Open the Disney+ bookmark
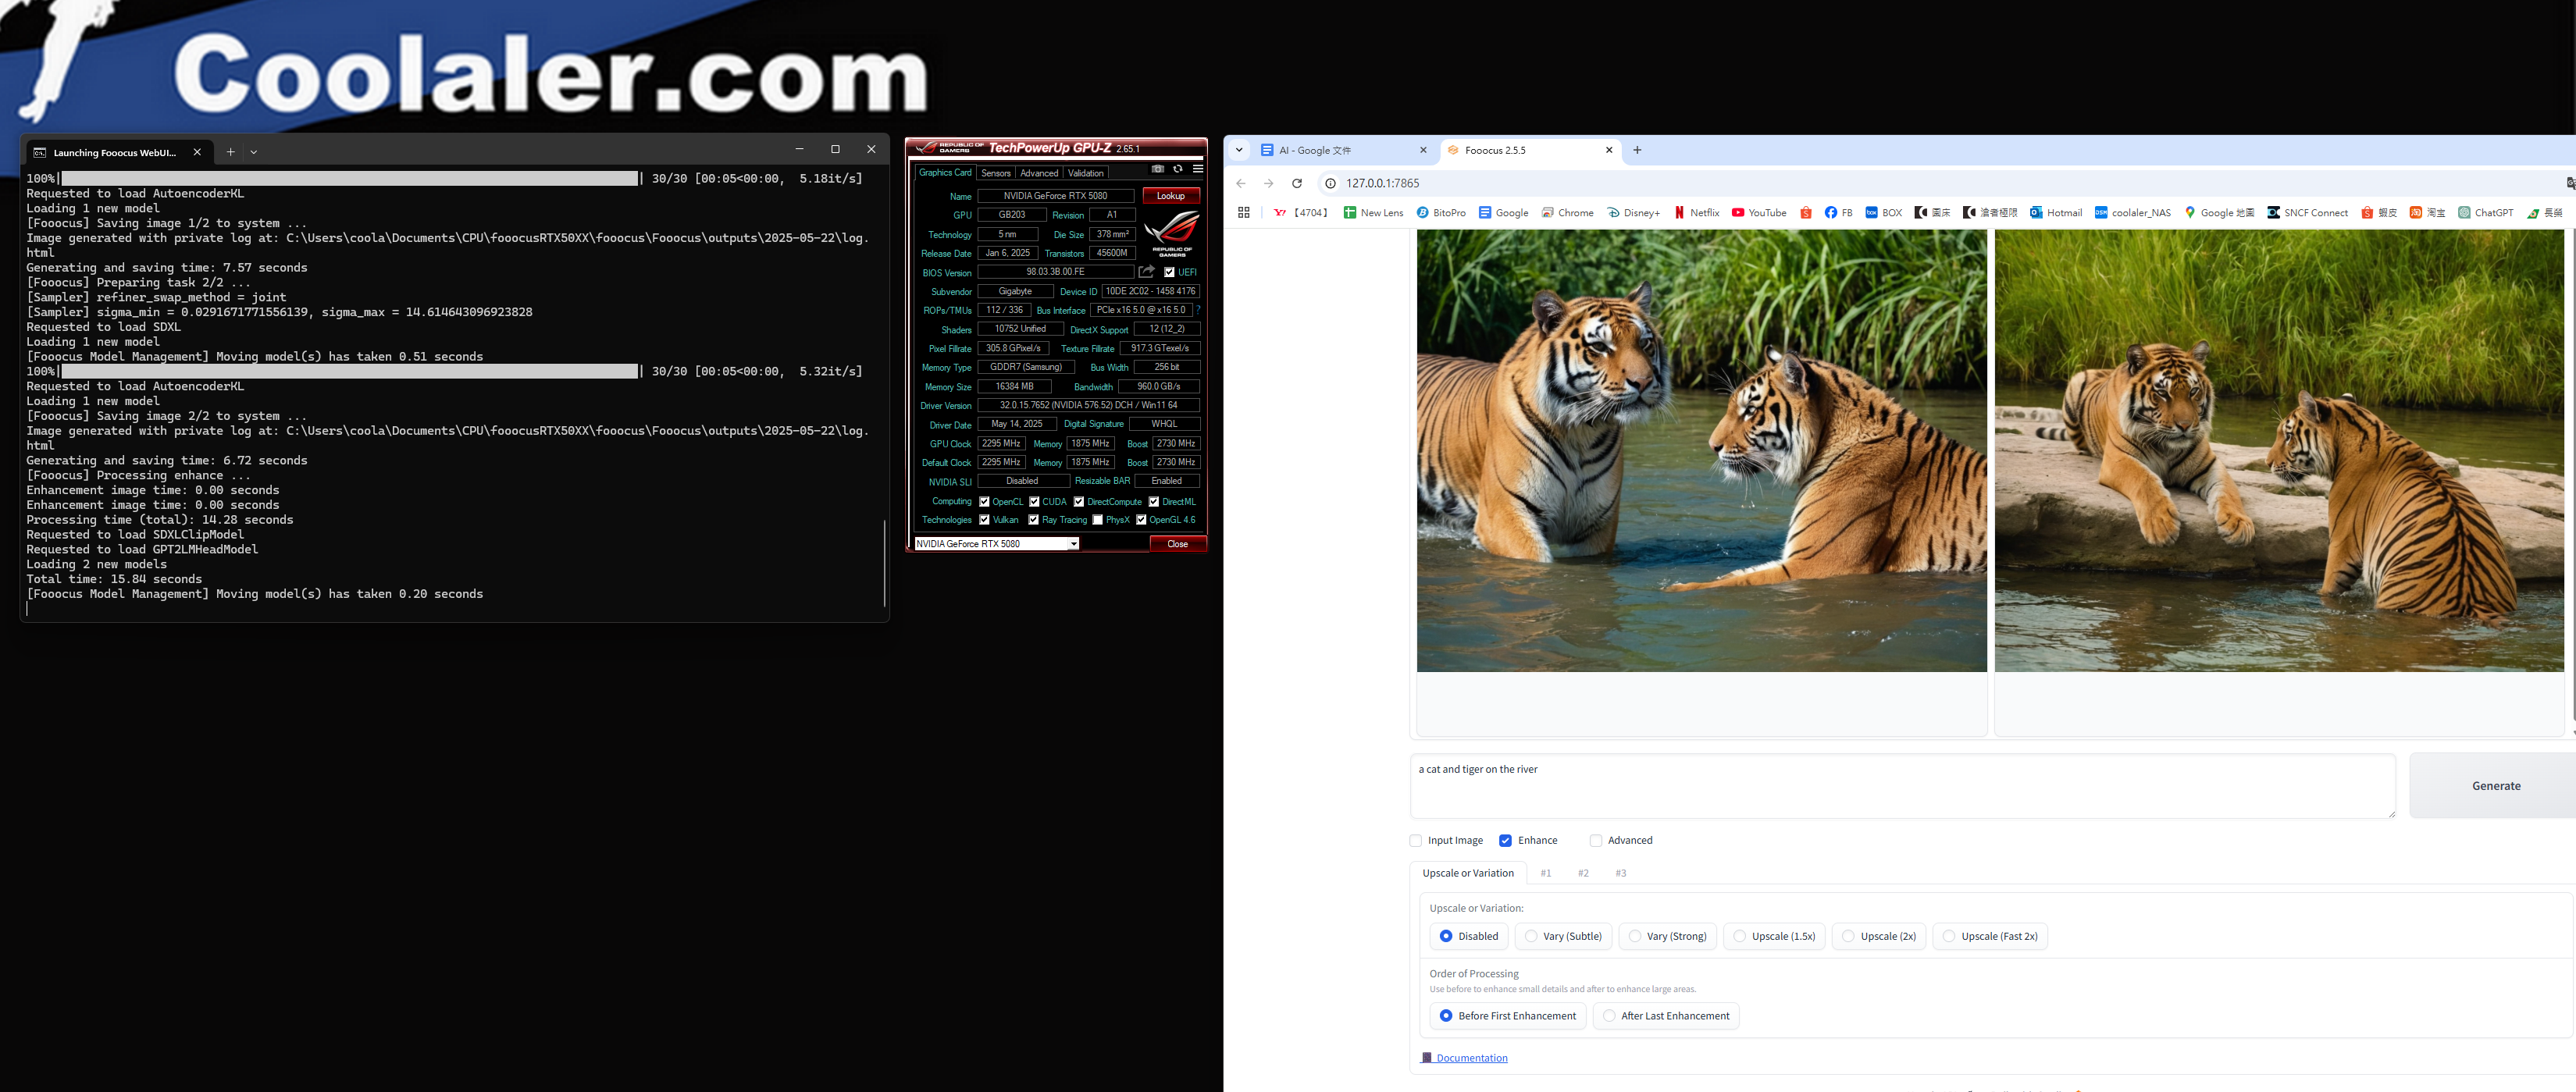The height and width of the screenshot is (1092, 2576). coord(1633,213)
